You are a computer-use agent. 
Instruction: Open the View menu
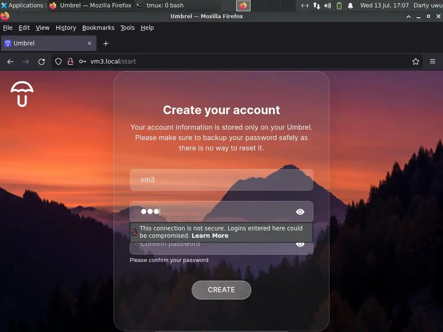42,28
